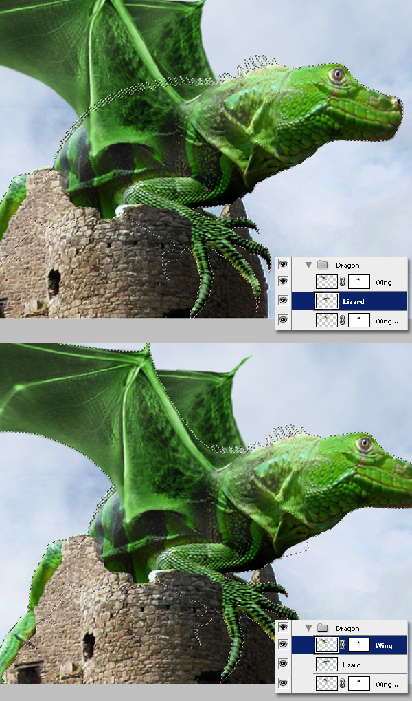Image resolution: width=412 pixels, height=701 pixels.
Task: Click the Dragon folder icon in the panel with Wing selected
Action: [322, 627]
